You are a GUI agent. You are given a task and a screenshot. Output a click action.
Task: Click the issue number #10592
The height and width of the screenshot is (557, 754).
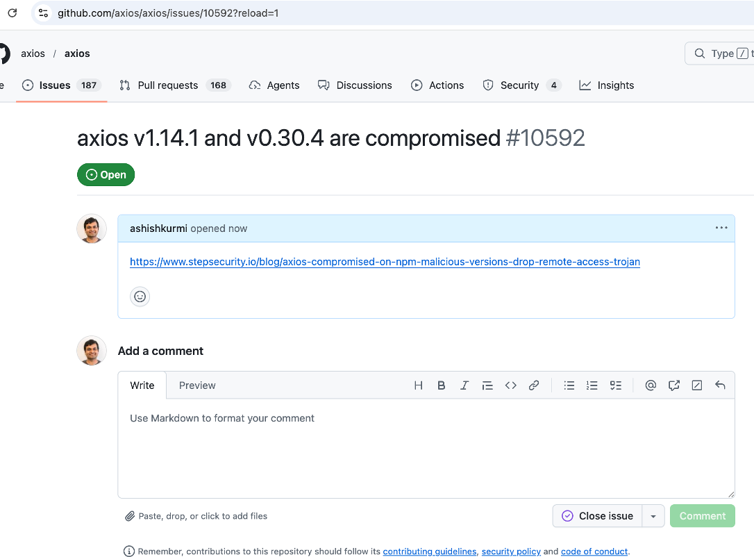545,138
